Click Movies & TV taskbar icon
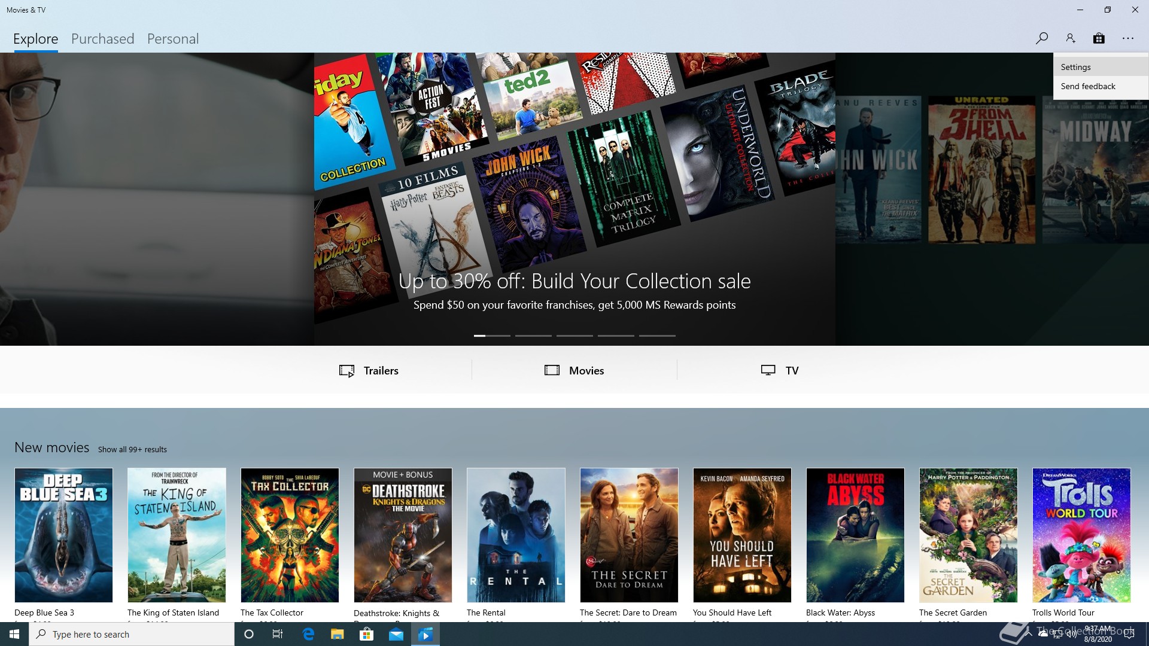 pyautogui.click(x=425, y=634)
